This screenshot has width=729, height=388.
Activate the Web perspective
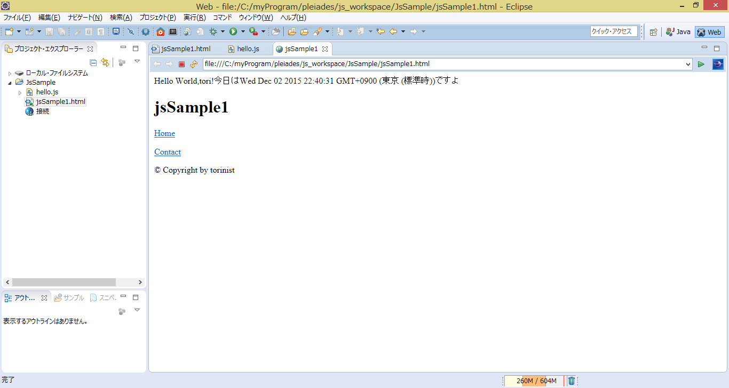point(709,32)
